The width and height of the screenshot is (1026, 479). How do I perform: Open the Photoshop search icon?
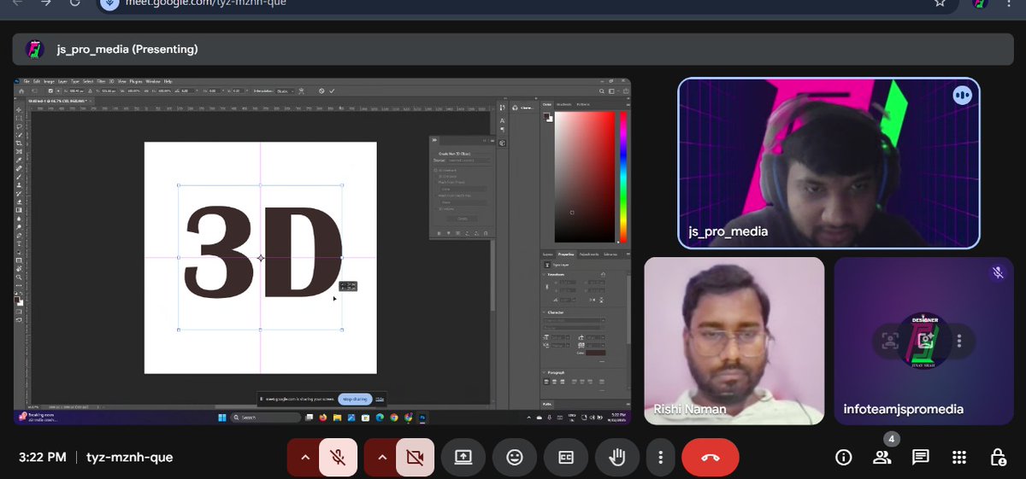(602, 91)
